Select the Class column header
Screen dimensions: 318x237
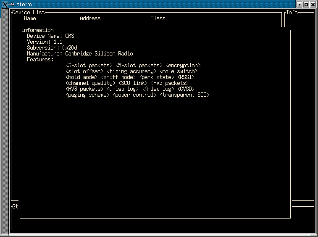pyautogui.click(x=158, y=18)
